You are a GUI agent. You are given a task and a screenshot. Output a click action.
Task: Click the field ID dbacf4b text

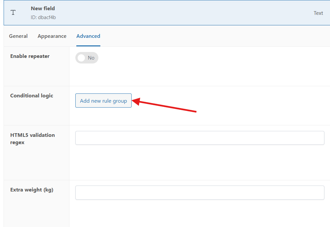[x=43, y=17]
